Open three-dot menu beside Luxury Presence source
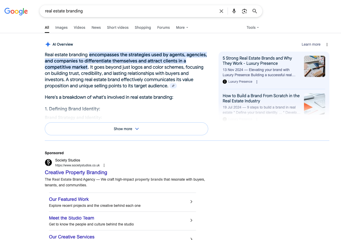 [x=257, y=82]
